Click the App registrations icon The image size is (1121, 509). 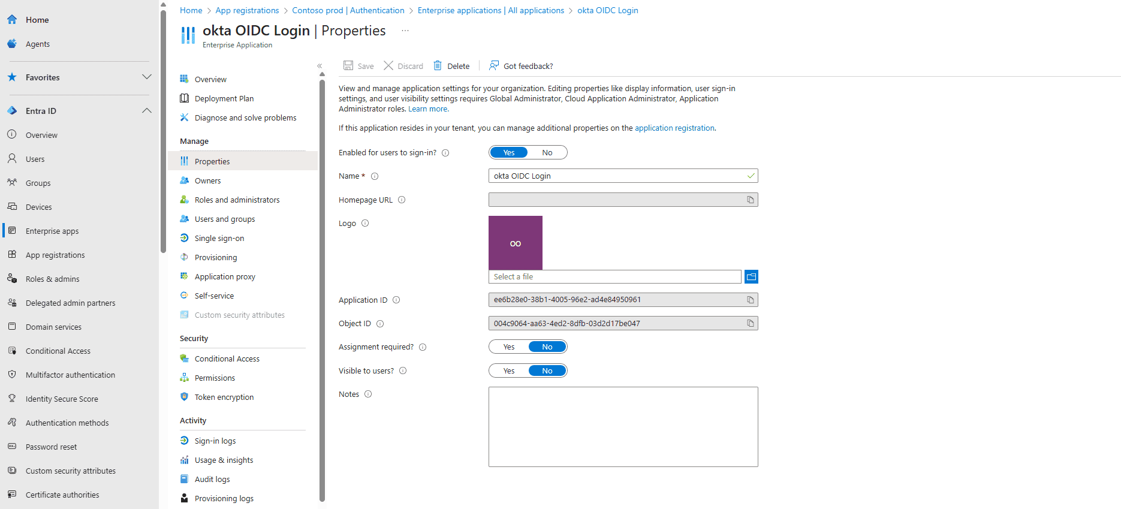coord(12,255)
